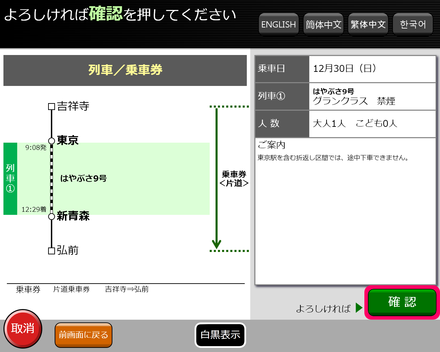Click the 東京駅を含む折返し区間 notice text
The width and height of the screenshot is (440, 352).
tap(333, 158)
